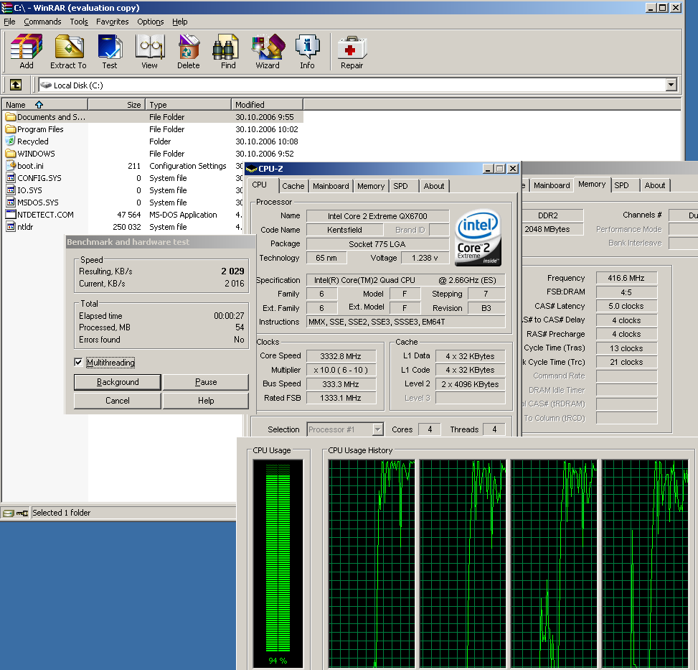Select the Recycled folder icon
698x670 pixels.
11,141
